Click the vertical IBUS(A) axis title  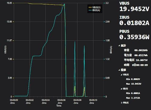[x=111, y=50]
